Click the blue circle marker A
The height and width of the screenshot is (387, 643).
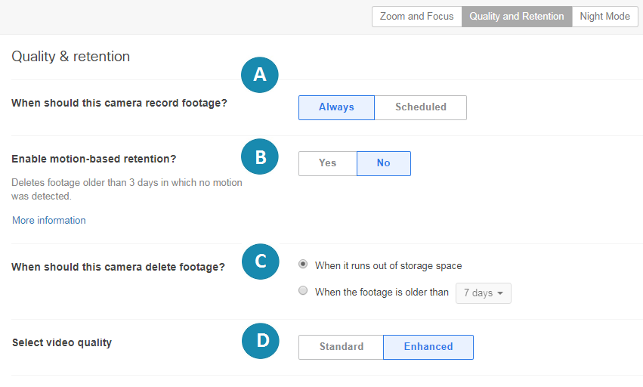coord(260,74)
